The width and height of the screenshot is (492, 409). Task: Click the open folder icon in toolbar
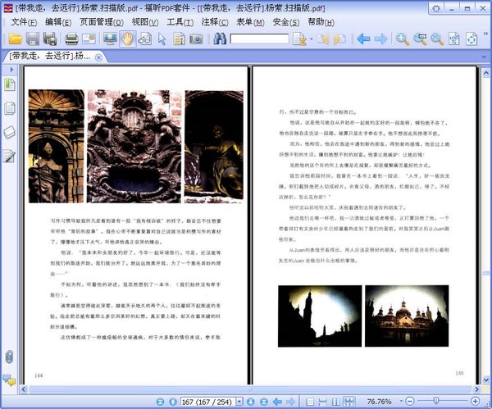click(14, 39)
